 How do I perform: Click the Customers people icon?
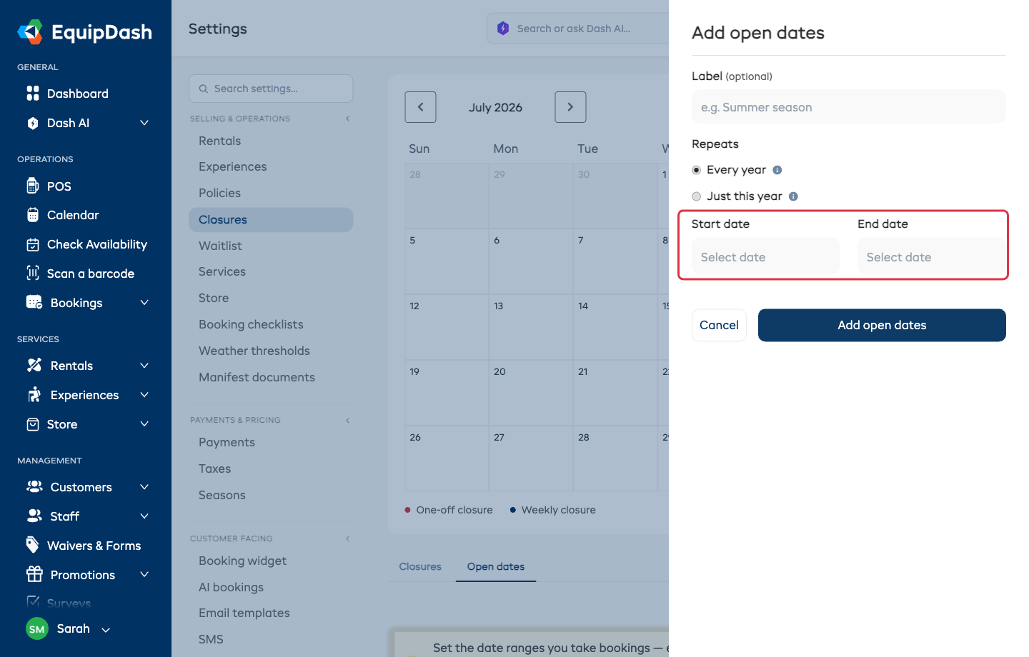click(34, 486)
